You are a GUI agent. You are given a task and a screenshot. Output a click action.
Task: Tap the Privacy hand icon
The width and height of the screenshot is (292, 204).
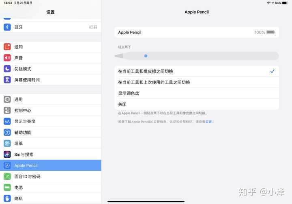click(7, 198)
